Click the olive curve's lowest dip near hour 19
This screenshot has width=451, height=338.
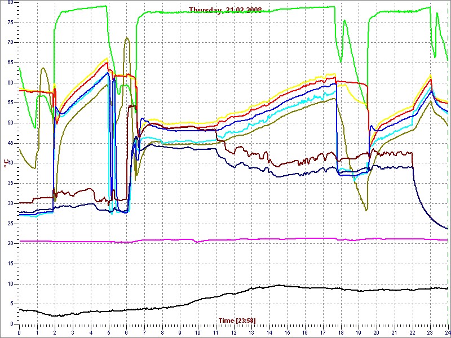point(366,210)
